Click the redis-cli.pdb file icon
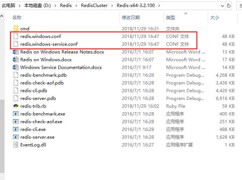The height and width of the screenshot is (180, 242). [x=16, y=90]
